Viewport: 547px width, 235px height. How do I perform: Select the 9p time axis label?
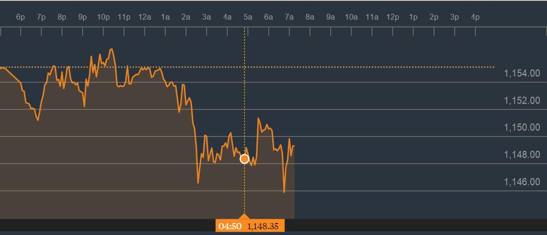[x=83, y=17]
